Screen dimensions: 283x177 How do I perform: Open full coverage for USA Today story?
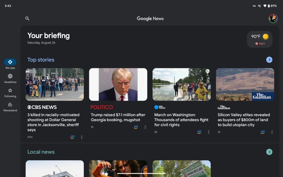pos(199,132)
